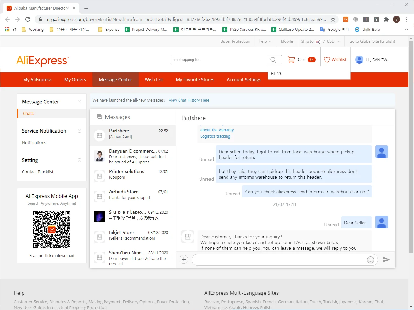The height and width of the screenshot is (310, 414).
Task: Click the Danyuan E-commerce avatar photo
Action: (x=99, y=156)
